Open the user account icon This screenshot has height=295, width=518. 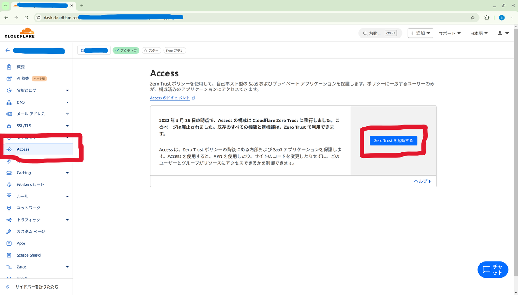coord(500,33)
